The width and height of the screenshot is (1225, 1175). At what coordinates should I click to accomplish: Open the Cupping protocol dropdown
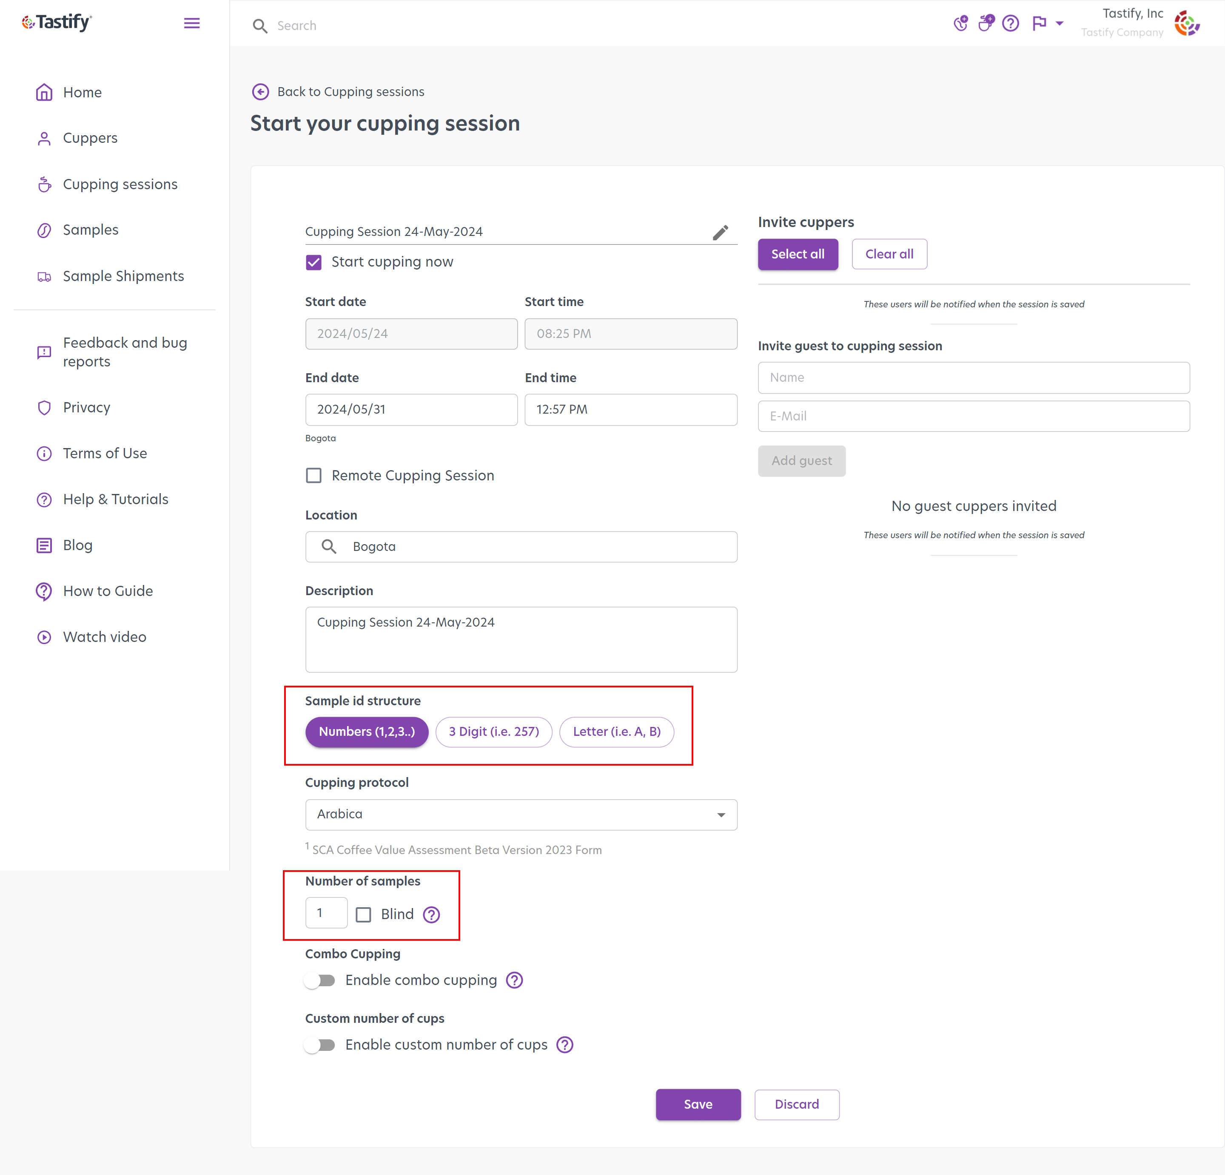(x=721, y=815)
